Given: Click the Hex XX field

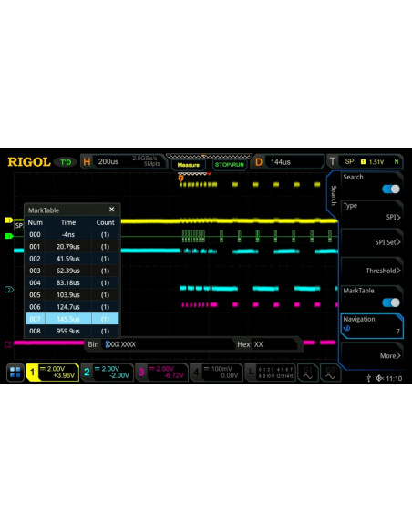Looking at the screenshot, I should (274, 344).
